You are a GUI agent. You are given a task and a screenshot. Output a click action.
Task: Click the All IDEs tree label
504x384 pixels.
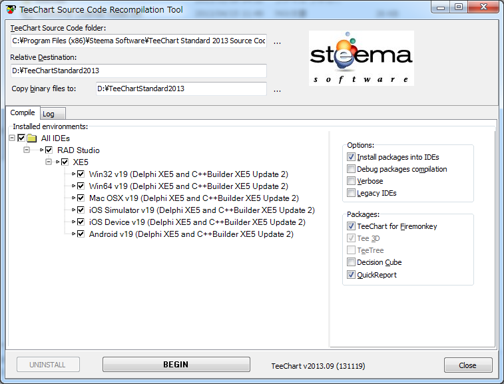(x=55, y=138)
